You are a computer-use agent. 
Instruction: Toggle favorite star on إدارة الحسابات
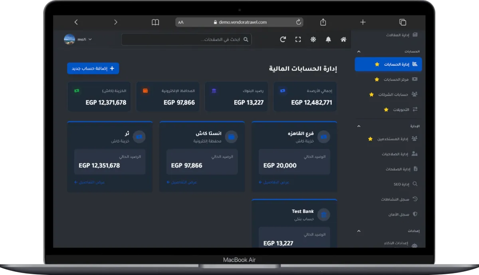(x=377, y=64)
